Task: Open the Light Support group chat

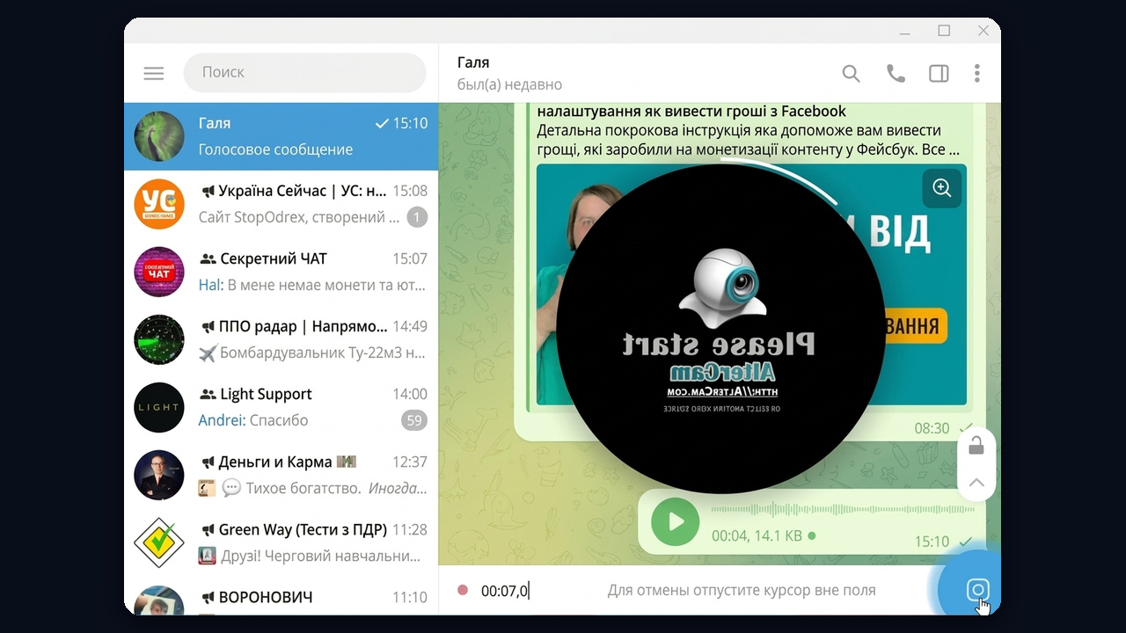Action: (x=281, y=407)
